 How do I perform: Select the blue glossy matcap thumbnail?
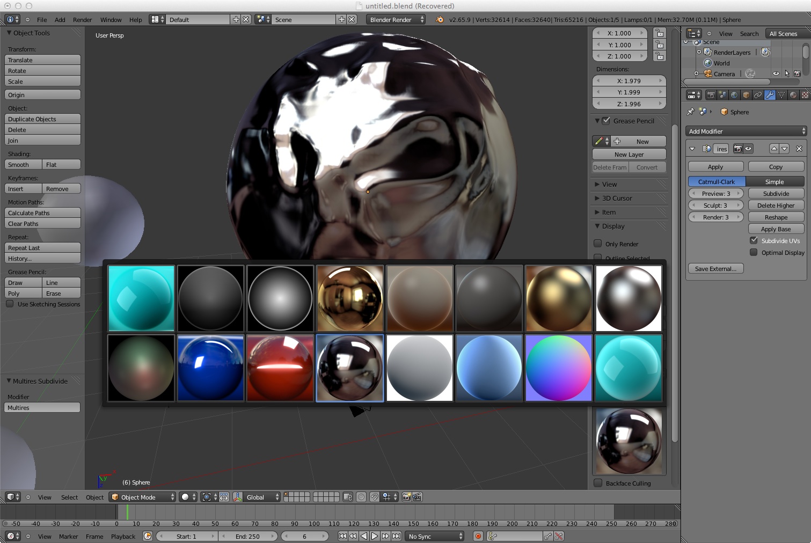tap(210, 368)
